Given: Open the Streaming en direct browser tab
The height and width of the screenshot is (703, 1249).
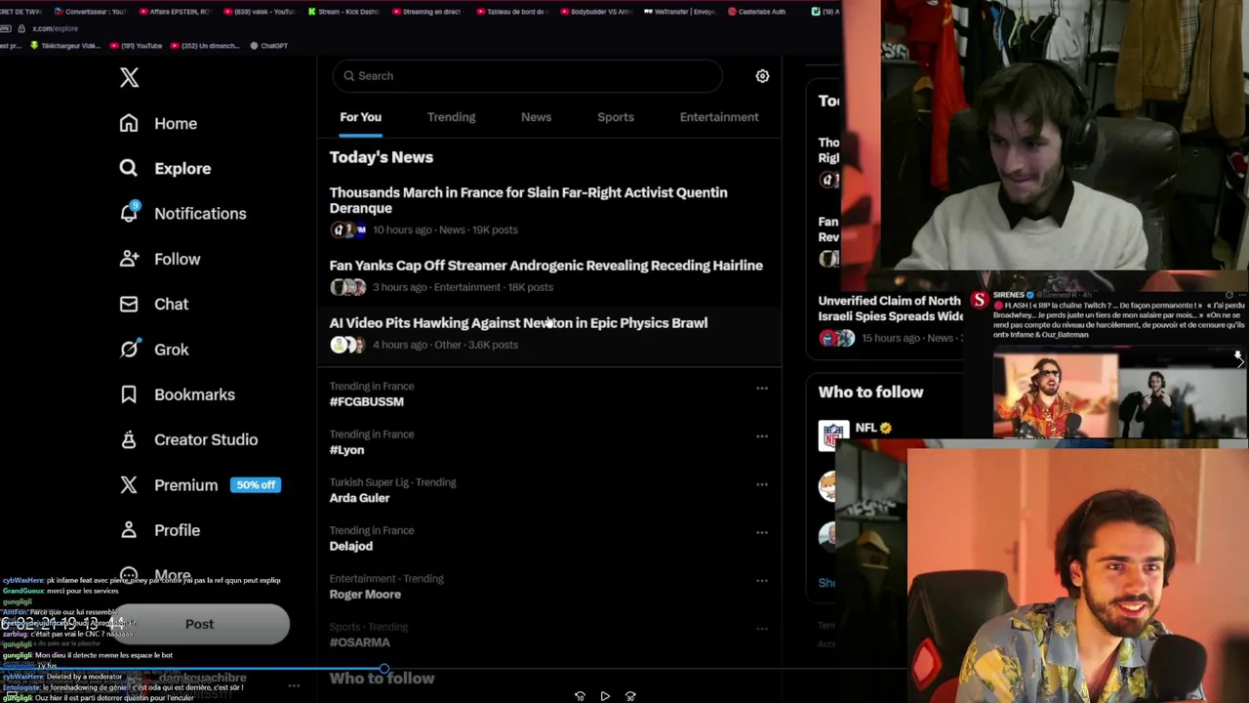Looking at the screenshot, I should [x=427, y=12].
